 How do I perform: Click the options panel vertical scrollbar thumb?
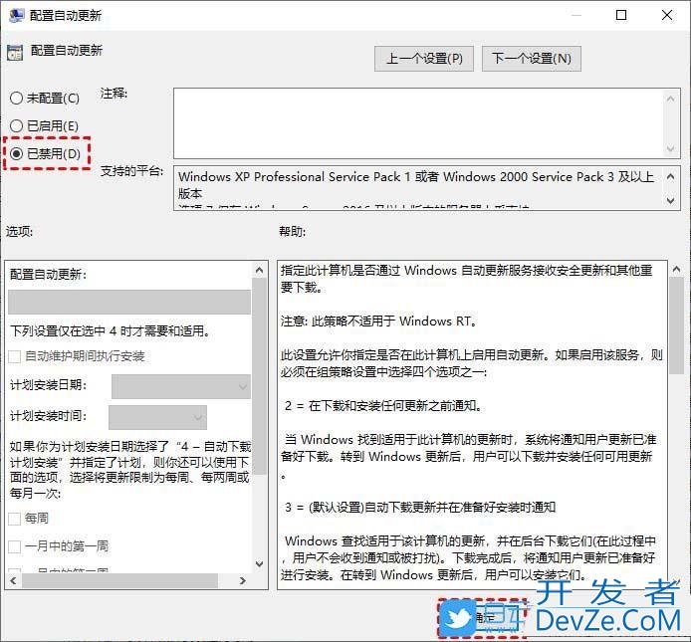(259, 376)
